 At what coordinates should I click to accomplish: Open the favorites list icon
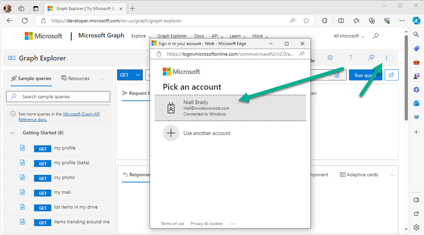coord(357,20)
